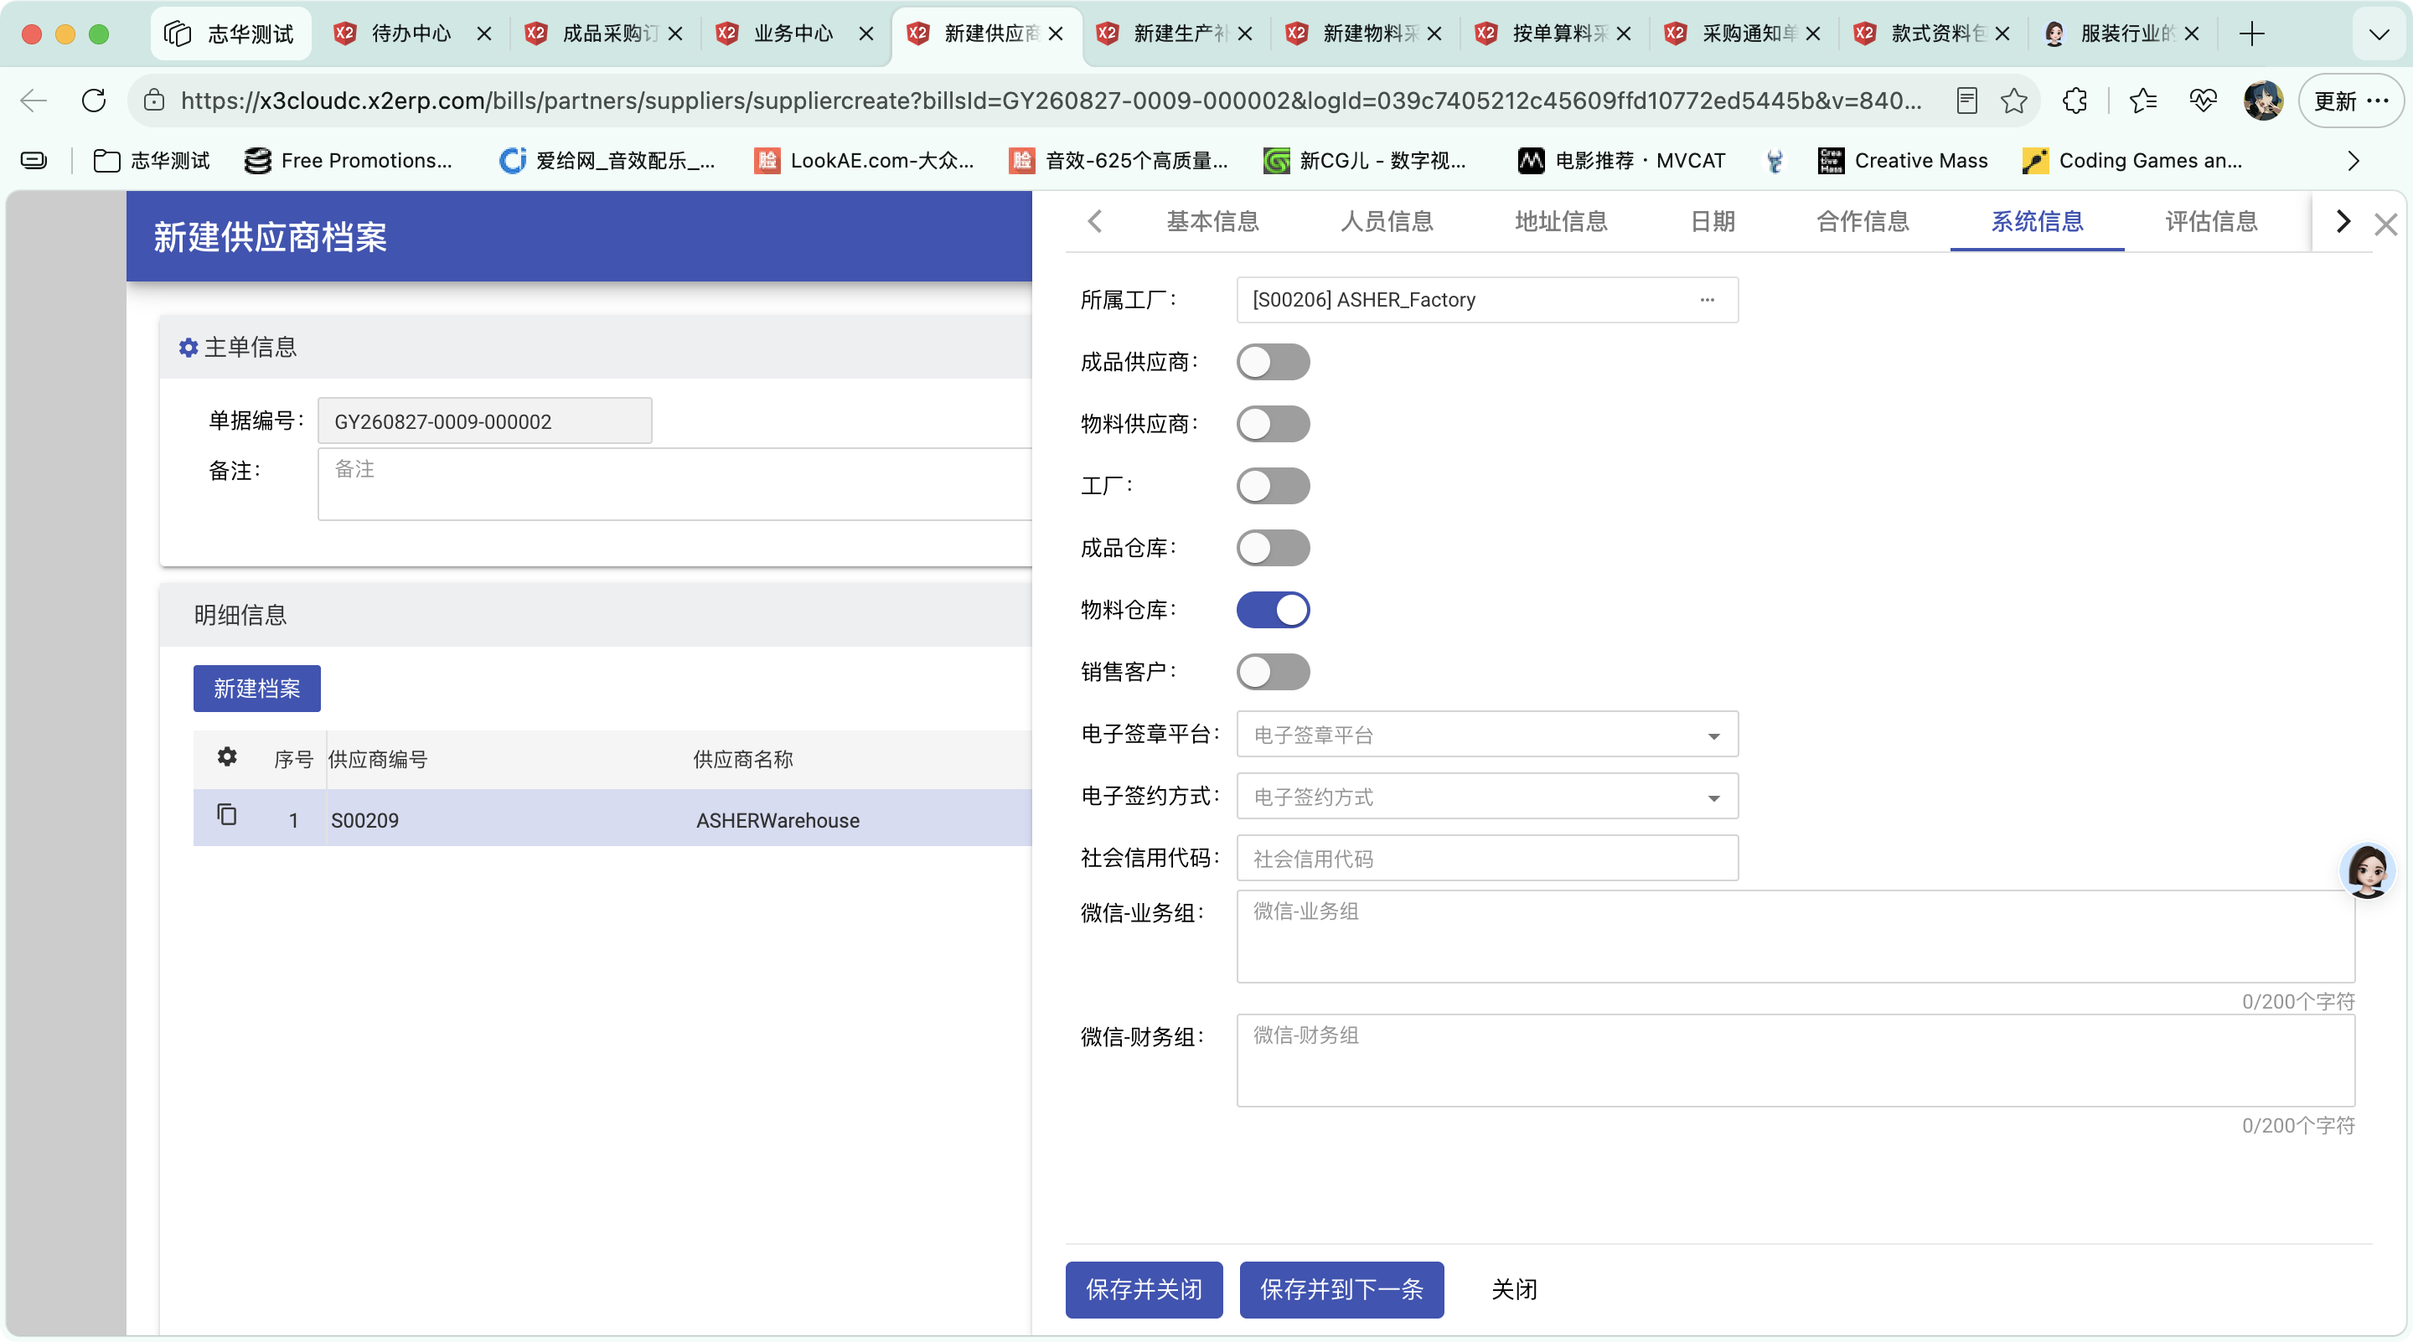The image size is (2413, 1342).
Task: Click the 新建档案 button
Action: click(x=256, y=689)
